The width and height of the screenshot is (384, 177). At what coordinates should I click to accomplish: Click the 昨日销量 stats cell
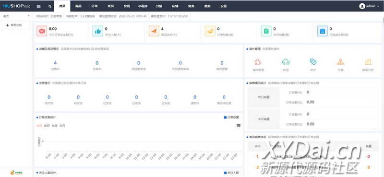click(x=264, y=97)
